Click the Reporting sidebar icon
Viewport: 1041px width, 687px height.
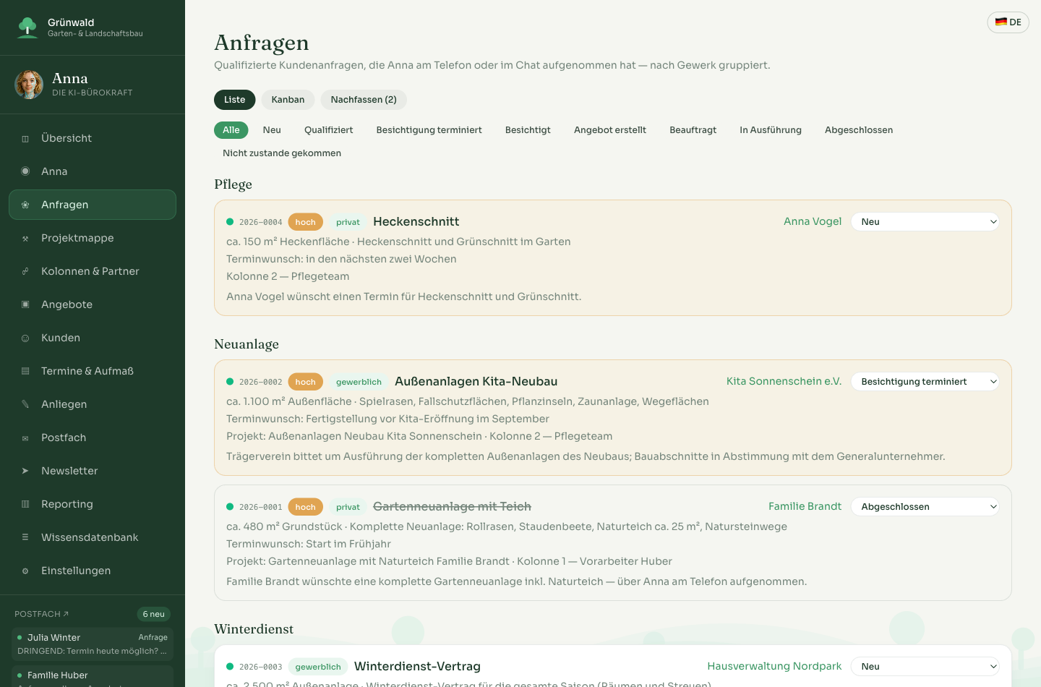click(25, 504)
